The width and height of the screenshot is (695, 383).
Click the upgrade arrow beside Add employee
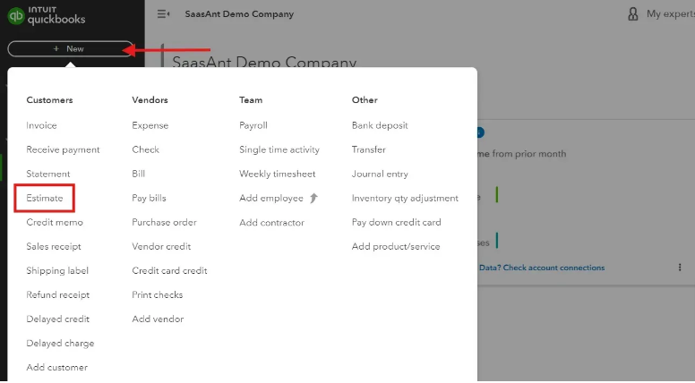313,198
